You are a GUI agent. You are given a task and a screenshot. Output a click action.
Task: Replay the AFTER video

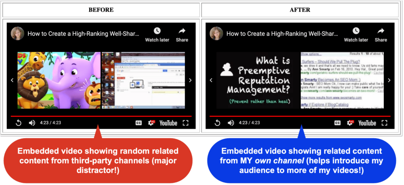217,123
